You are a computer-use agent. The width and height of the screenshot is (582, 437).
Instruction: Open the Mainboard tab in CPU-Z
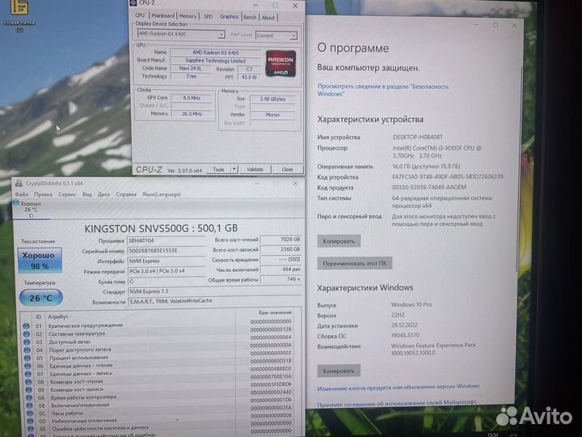pos(162,15)
